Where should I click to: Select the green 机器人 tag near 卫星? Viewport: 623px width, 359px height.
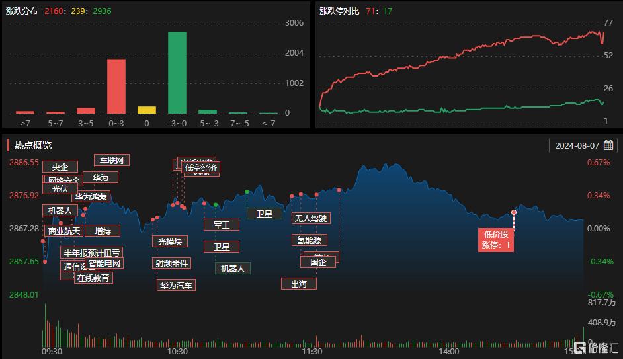[x=233, y=269]
